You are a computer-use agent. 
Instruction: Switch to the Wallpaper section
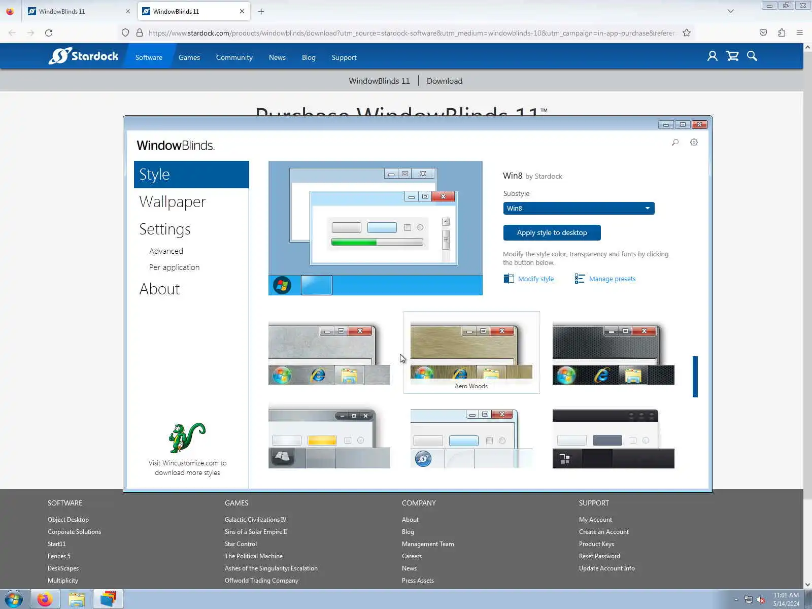[x=173, y=202]
